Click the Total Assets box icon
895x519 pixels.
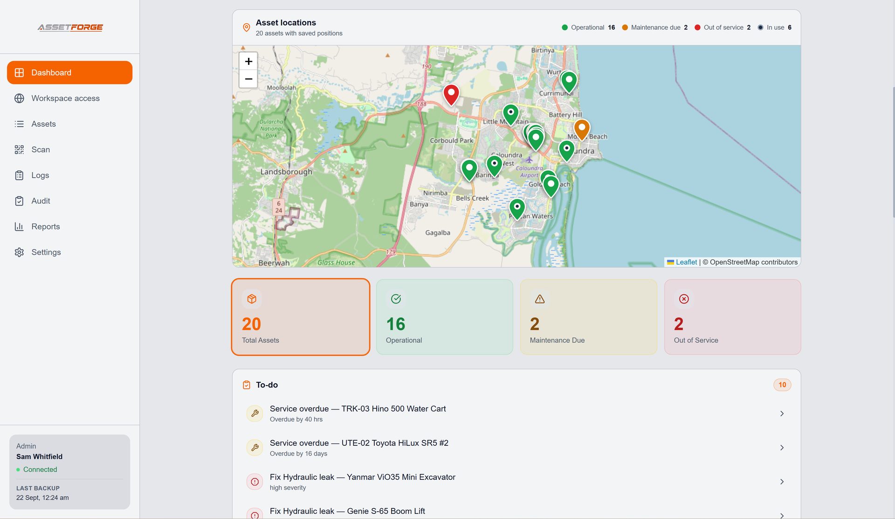tap(252, 299)
